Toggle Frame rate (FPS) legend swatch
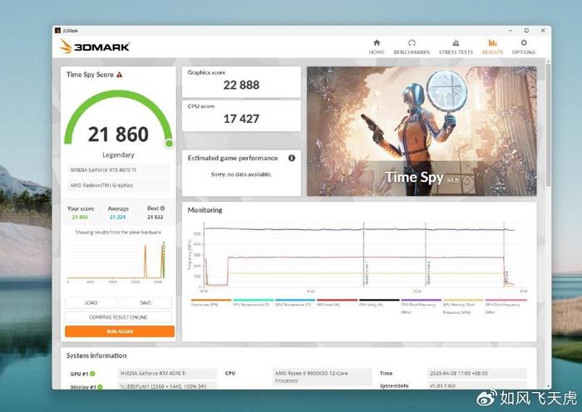582x412 pixels. pos(211,300)
